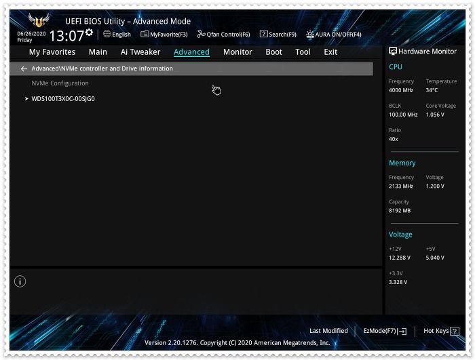The image size is (475, 360).
Task: Click the +12V 12.288 V reading
Action: click(400, 258)
